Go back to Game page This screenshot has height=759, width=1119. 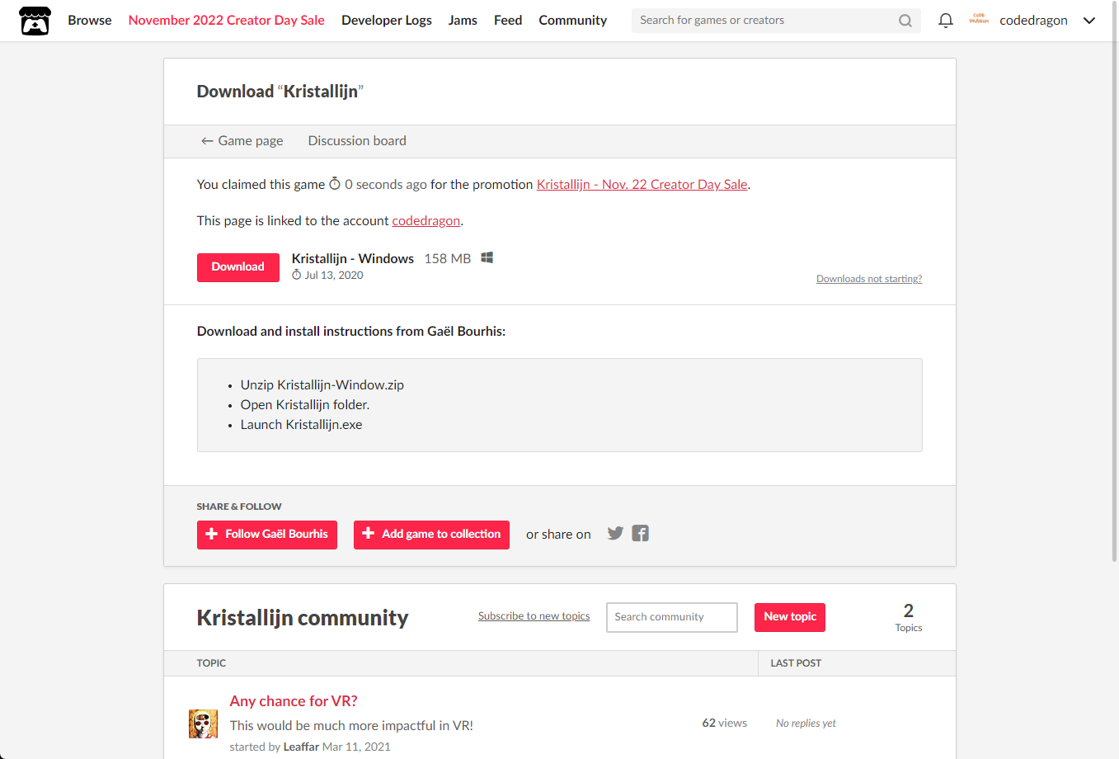pos(242,141)
